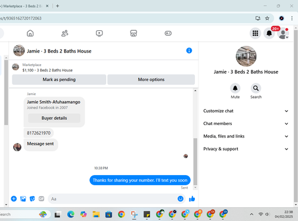Viewport: 298px width, 221px height.
Task: Send a thumbs up like
Action: point(192,199)
